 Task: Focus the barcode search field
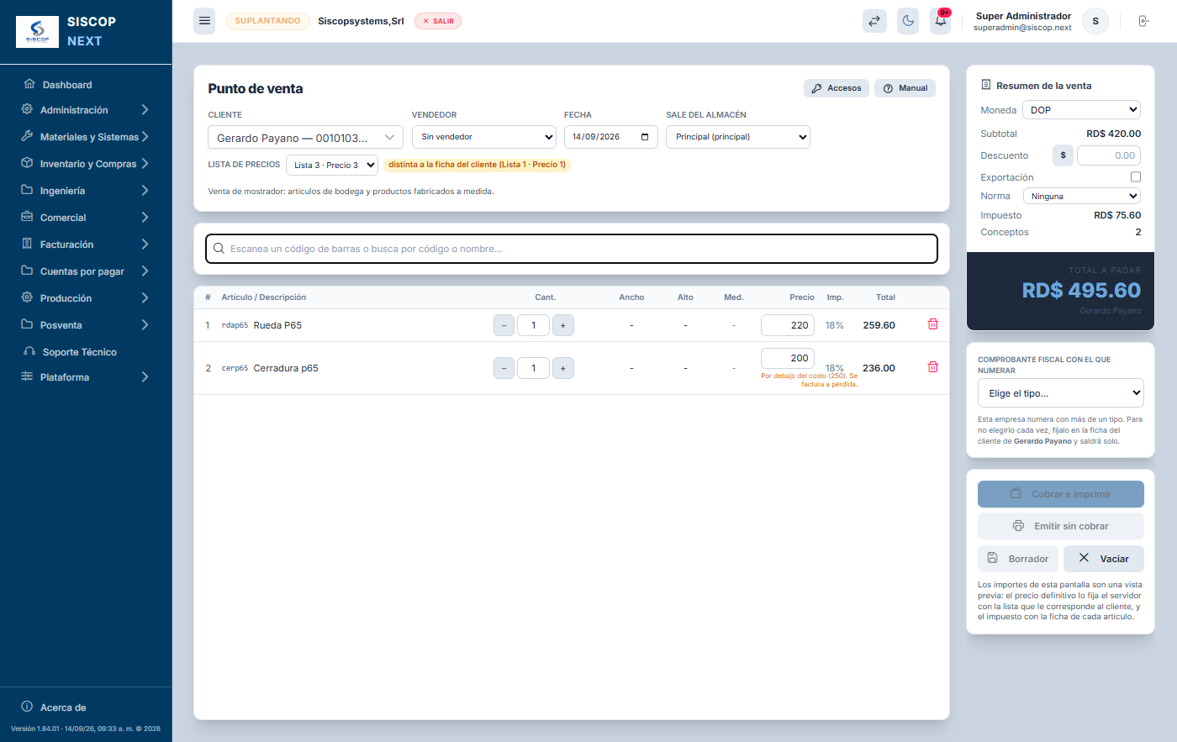click(572, 249)
